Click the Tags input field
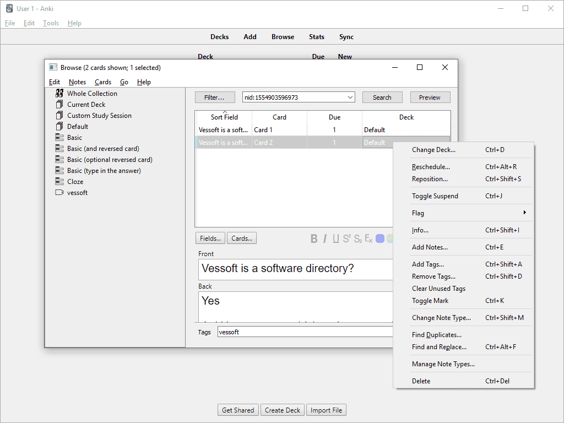This screenshot has height=423, width=564. [305, 332]
